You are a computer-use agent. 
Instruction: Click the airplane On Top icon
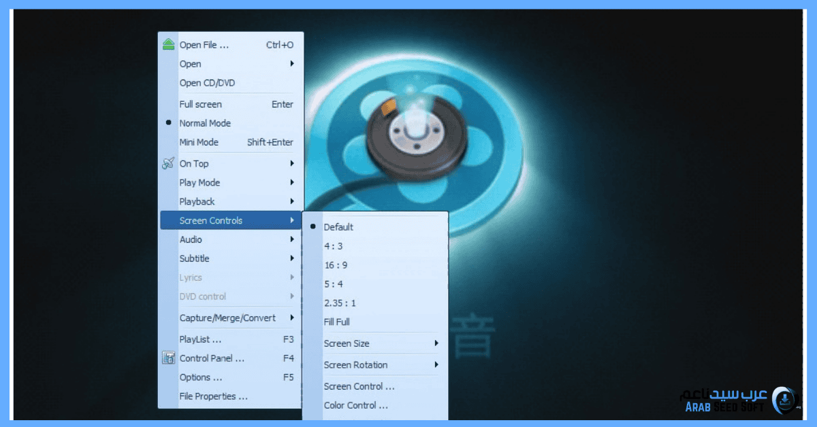[167, 163]
